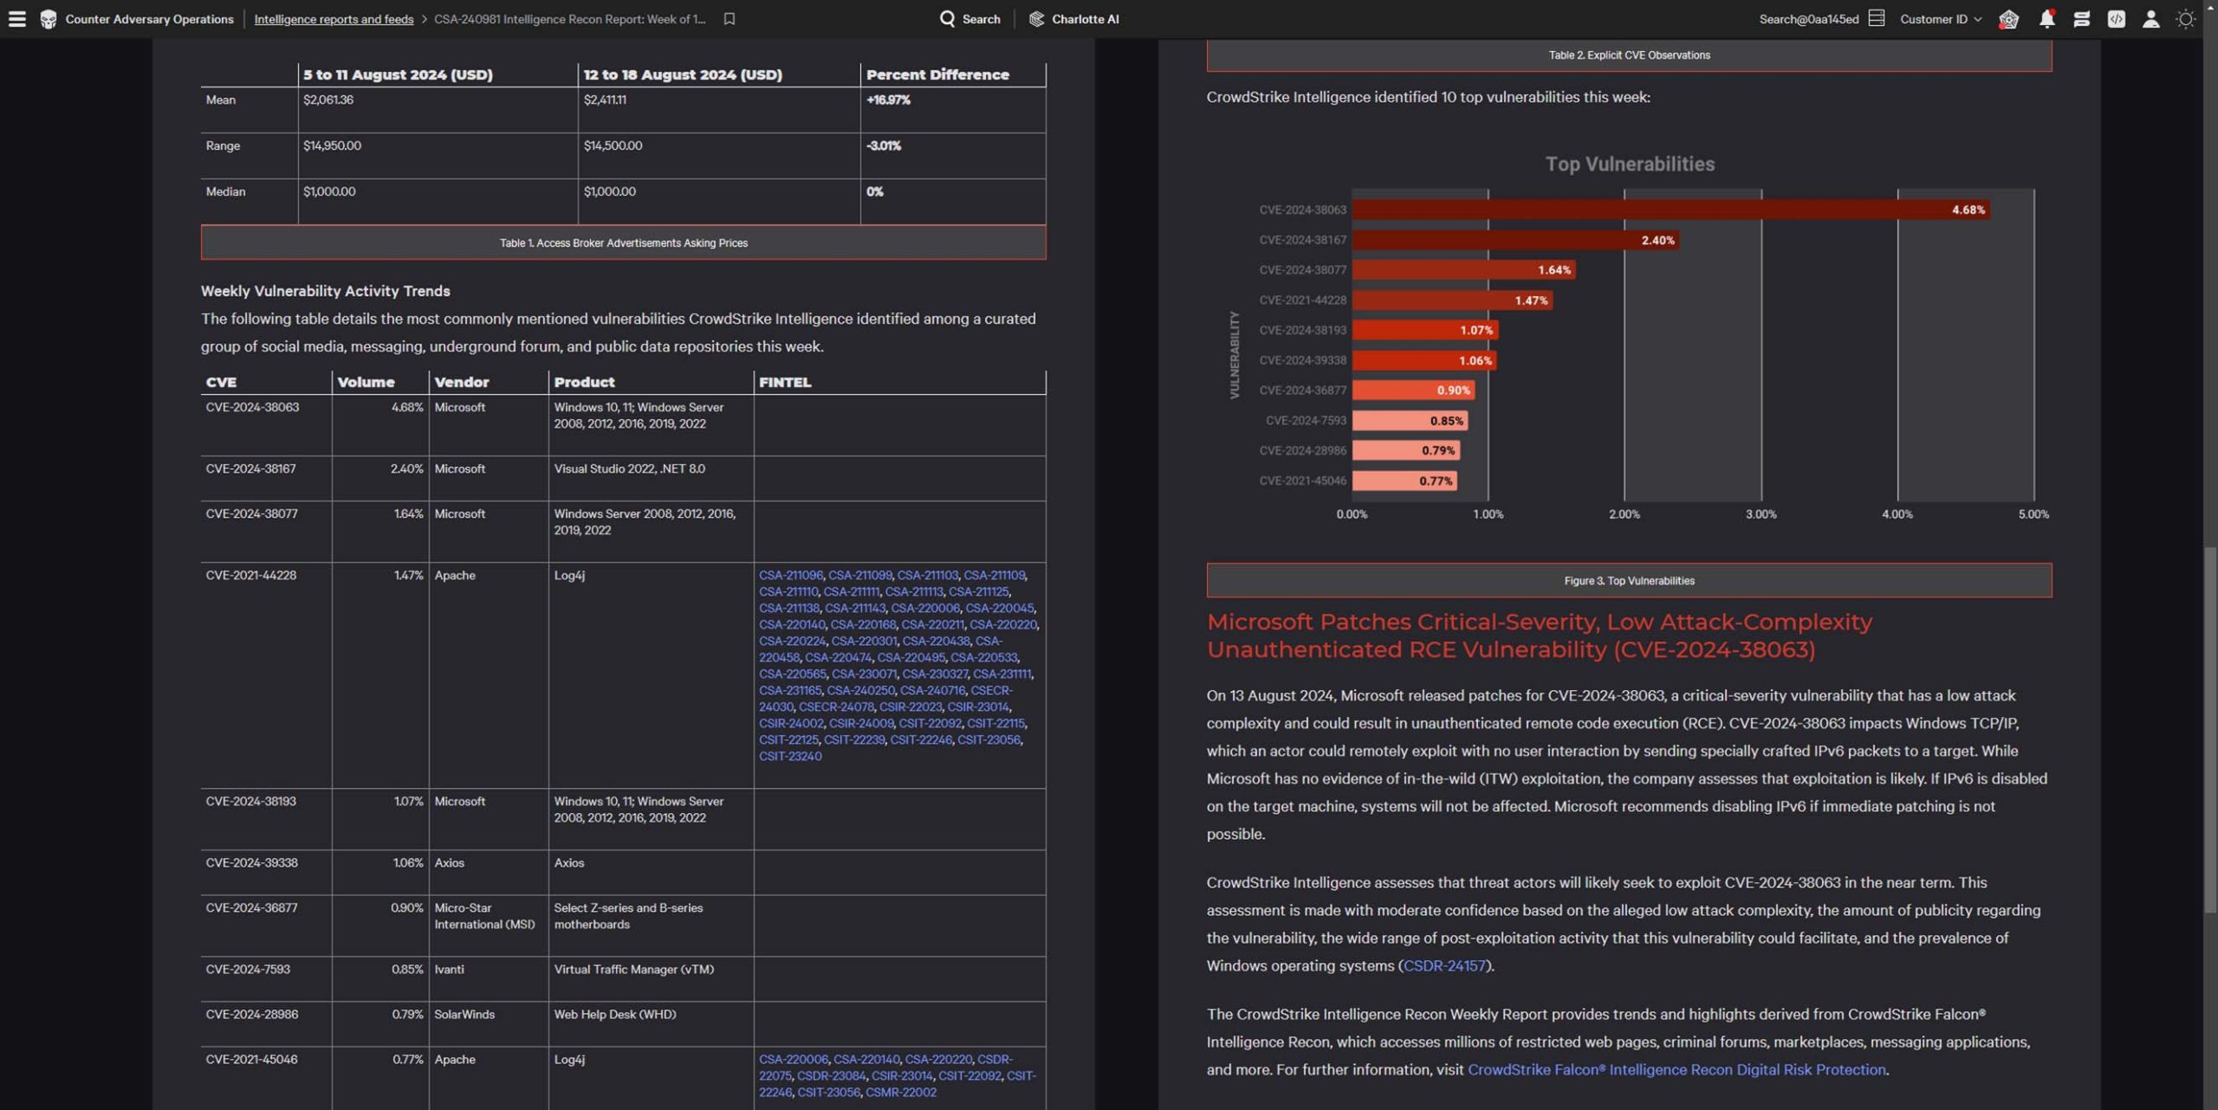Click the Search magnifier icon
The width and height of the screenshot is (2218, 1110).
[x=947, y=18]
